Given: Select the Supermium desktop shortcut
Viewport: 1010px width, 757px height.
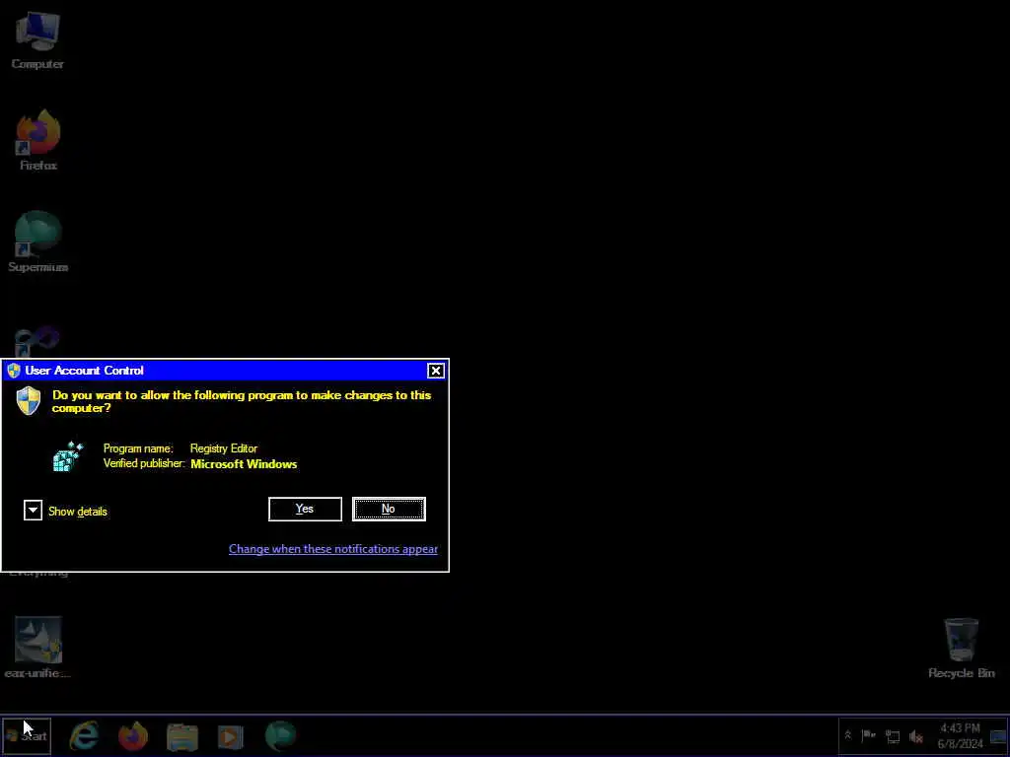Looking at the screenshot, I should tap(38, 241).
